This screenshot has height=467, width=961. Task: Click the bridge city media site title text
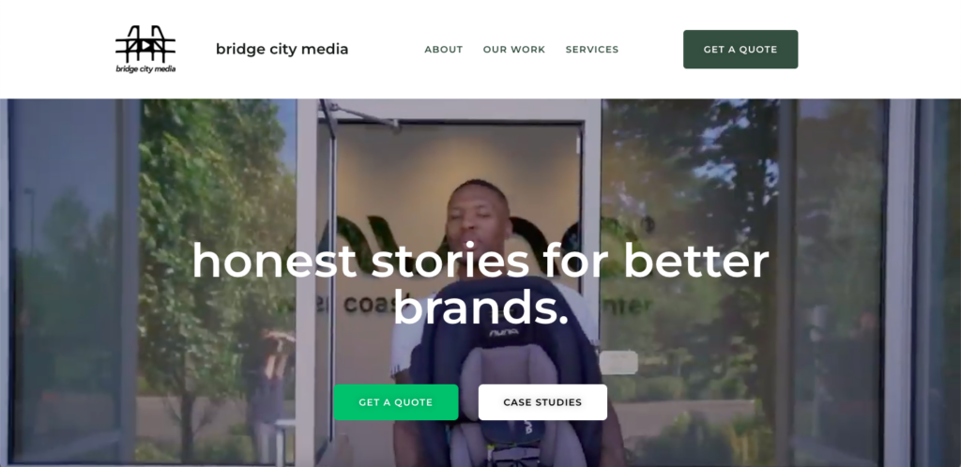click(282, 49)
